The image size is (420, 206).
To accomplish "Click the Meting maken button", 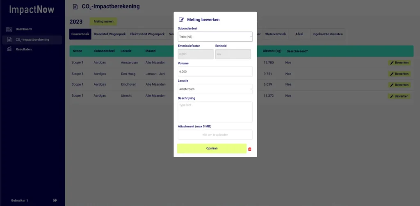I will 103,22.
